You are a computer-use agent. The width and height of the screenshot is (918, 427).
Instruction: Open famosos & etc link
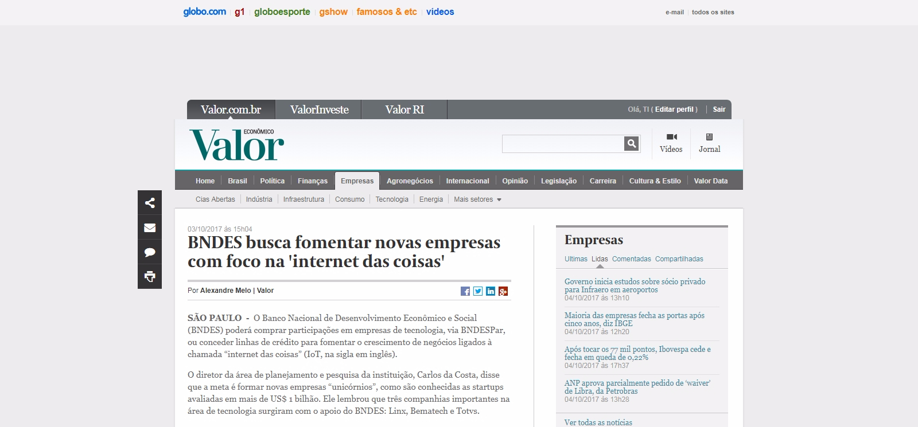click(386, 11)
